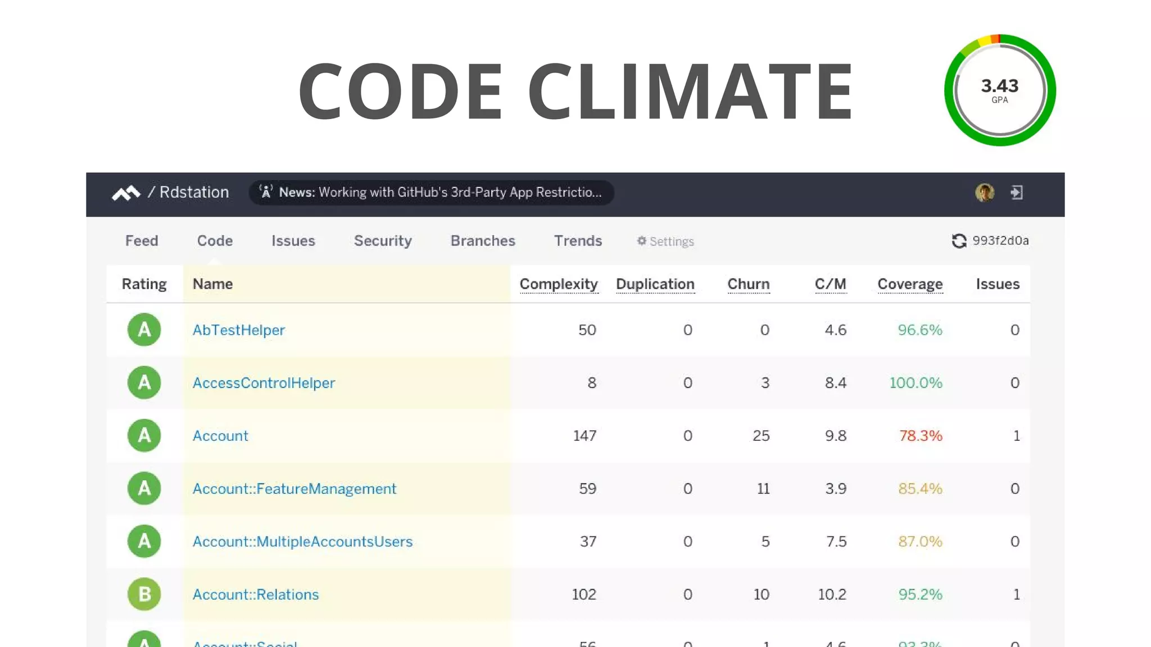Sort table by Rating column
The width and height of the screenshot is (1151, 647).
click(144, 284)
